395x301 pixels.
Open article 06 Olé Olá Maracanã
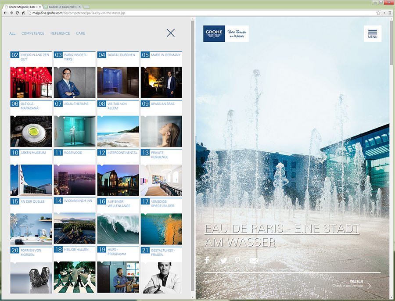pos(31,123)
